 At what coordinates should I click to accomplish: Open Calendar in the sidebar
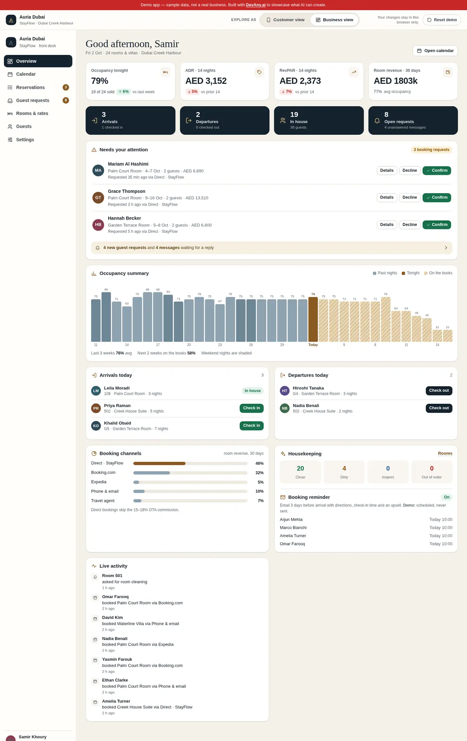(38, 74)
